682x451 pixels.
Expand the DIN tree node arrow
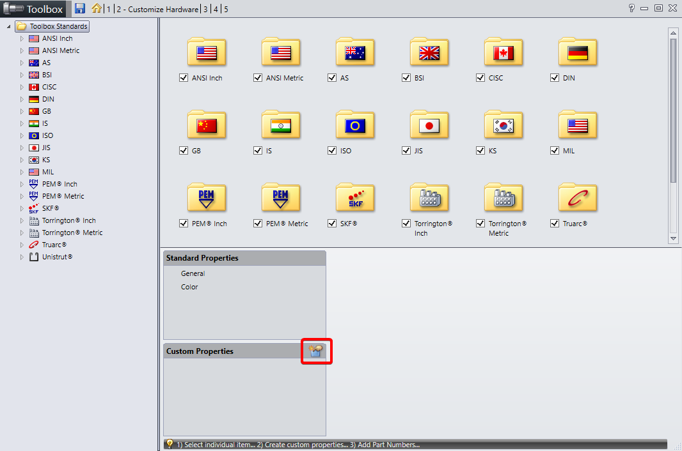pos(22,100)
